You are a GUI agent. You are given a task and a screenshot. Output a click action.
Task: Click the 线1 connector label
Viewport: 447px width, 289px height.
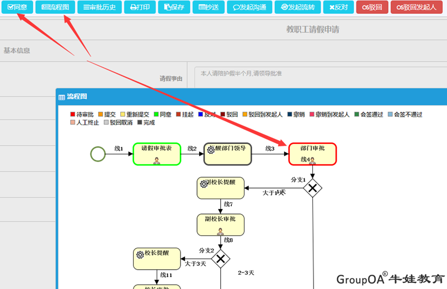click(x=119, y=148)
